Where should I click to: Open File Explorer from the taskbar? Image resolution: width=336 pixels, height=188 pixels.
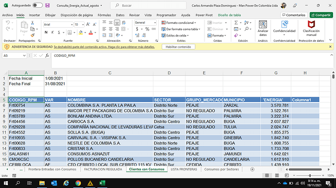coord(42,183)
